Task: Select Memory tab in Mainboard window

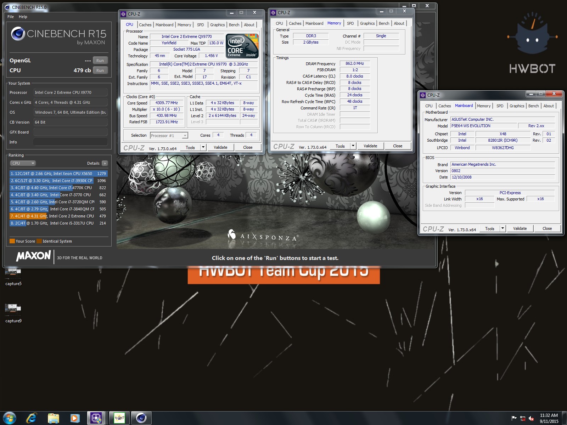Action: pyautogui.click(x=484, y=106)
